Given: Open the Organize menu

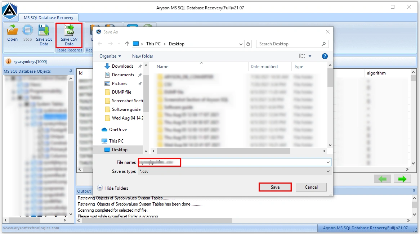Looking at the screenshot, I should [x=110, y=56].
